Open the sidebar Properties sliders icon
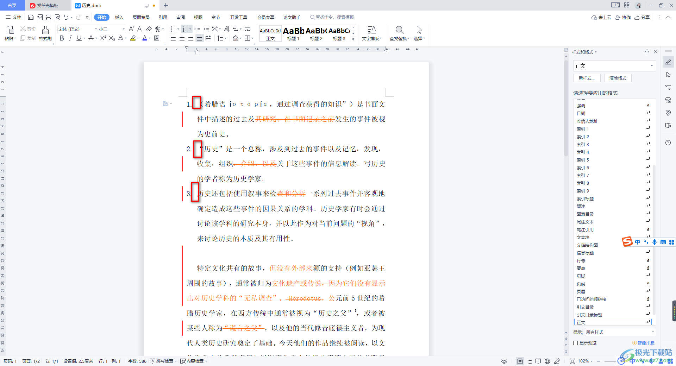This screenshot has width=676, height=366. (x=668, y=87)
